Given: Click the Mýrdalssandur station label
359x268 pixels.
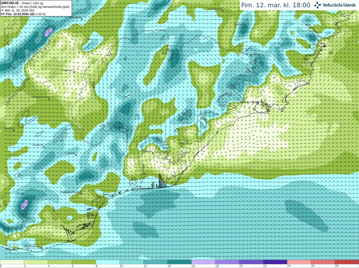Looking at the screenshot, I should coord(31,246).
